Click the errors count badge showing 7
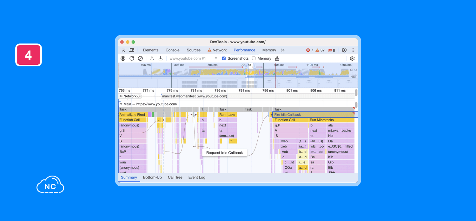 [310, 50]
